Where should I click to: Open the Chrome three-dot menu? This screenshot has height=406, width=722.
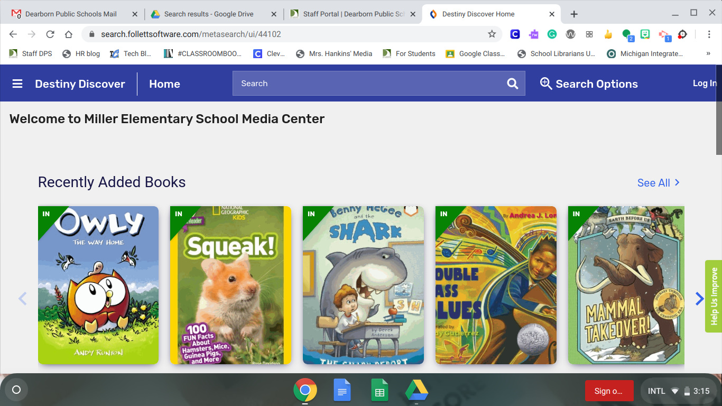tap(709, 34)
